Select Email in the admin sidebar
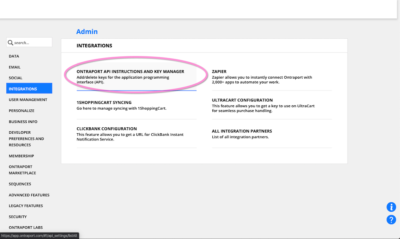This screenshot has width=400, height=239. 15,67
